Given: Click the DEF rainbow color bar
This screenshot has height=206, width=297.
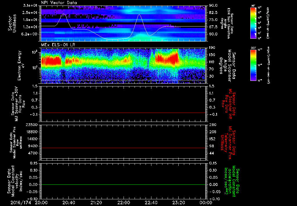Looking at the screenshot, I should click(x=253, y=65).
